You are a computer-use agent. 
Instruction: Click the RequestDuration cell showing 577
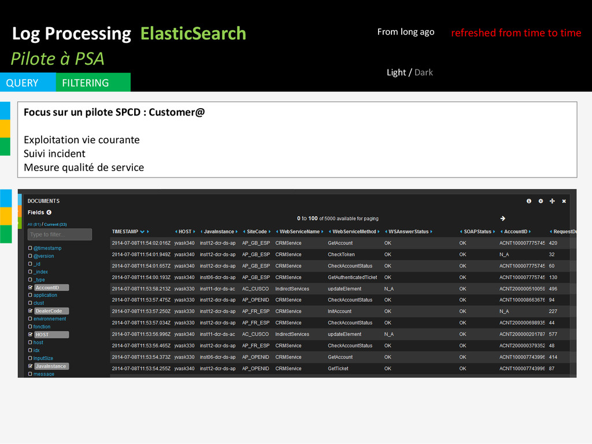click(553, 334)
